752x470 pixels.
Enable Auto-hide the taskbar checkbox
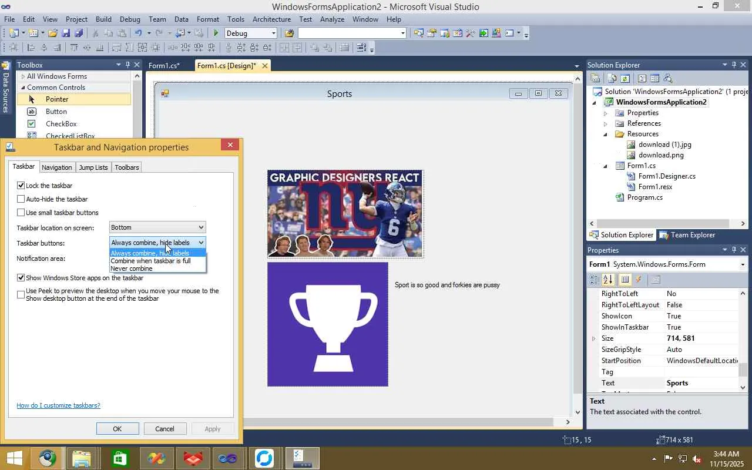(21, 199)
